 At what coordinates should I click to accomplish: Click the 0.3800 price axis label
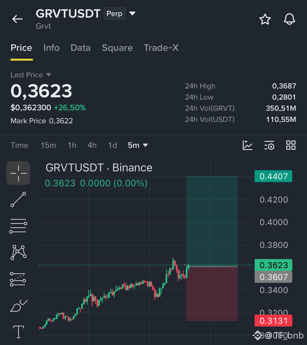coord(274,245)
